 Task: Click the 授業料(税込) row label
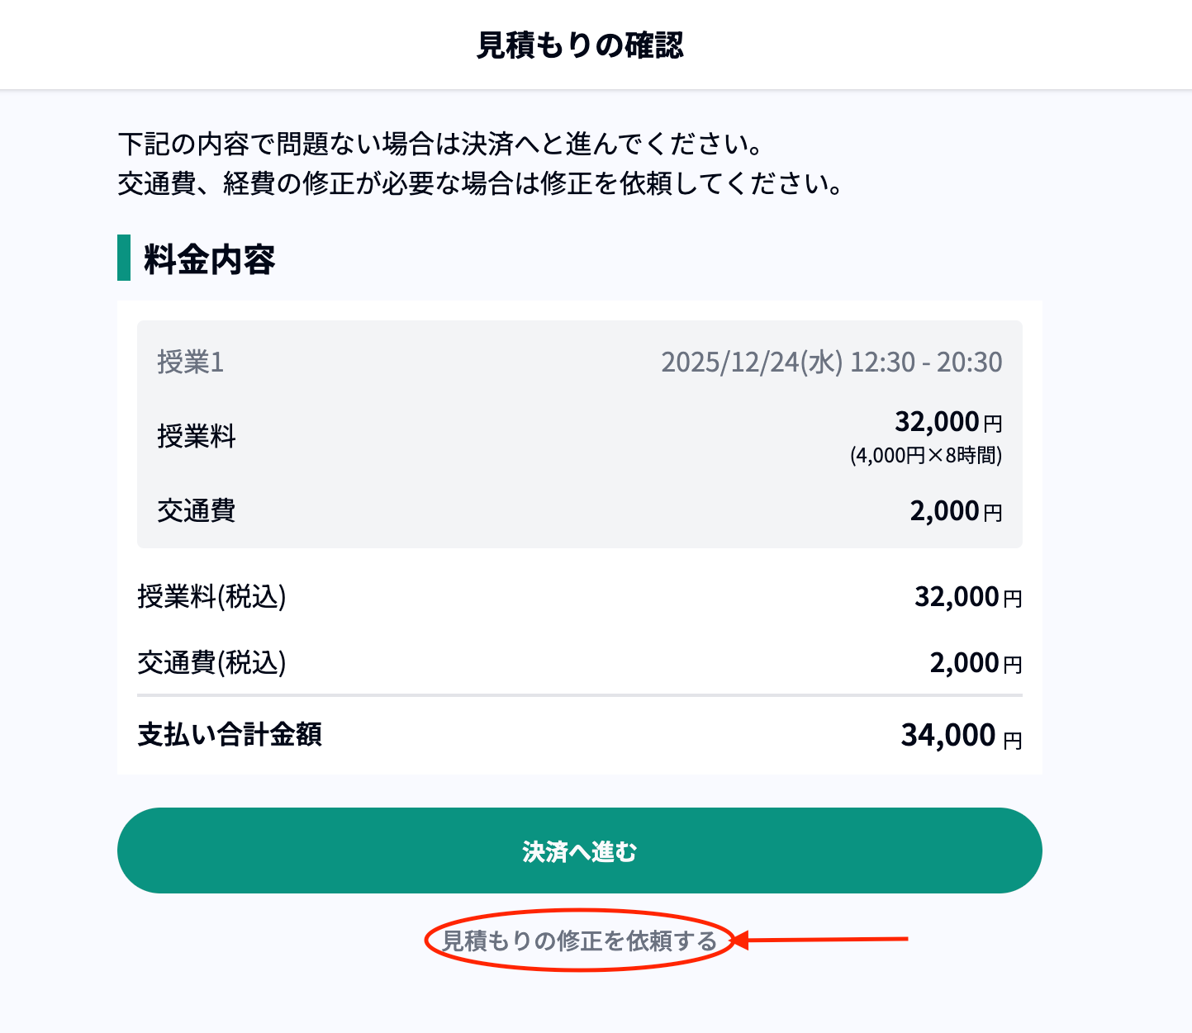(211, 596)
